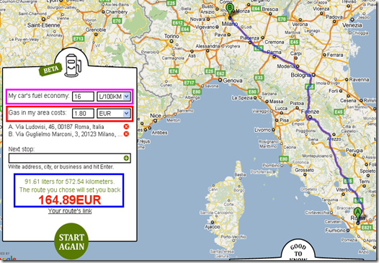This screenshot has width=379, height=263.
Task: Remove stop A Via Ludovisi Roma
Action: pos(126,126)
